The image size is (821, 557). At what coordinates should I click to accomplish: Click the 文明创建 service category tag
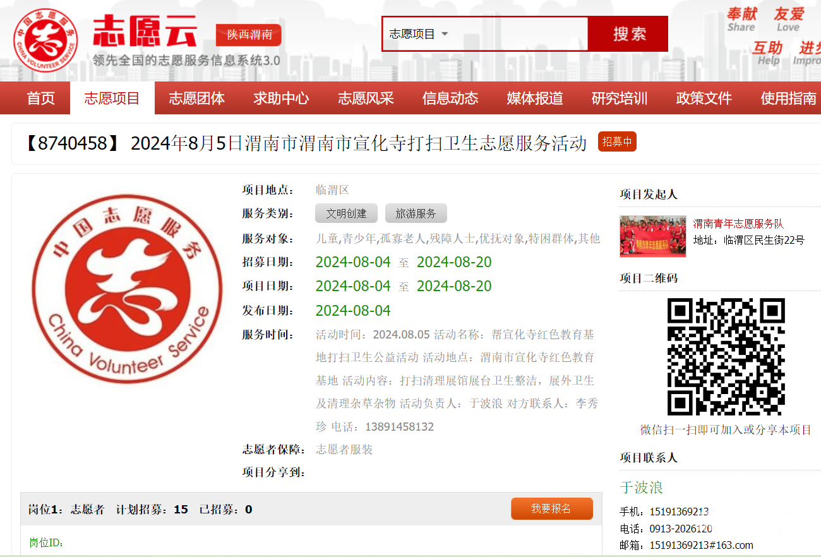tap(346, 213)
